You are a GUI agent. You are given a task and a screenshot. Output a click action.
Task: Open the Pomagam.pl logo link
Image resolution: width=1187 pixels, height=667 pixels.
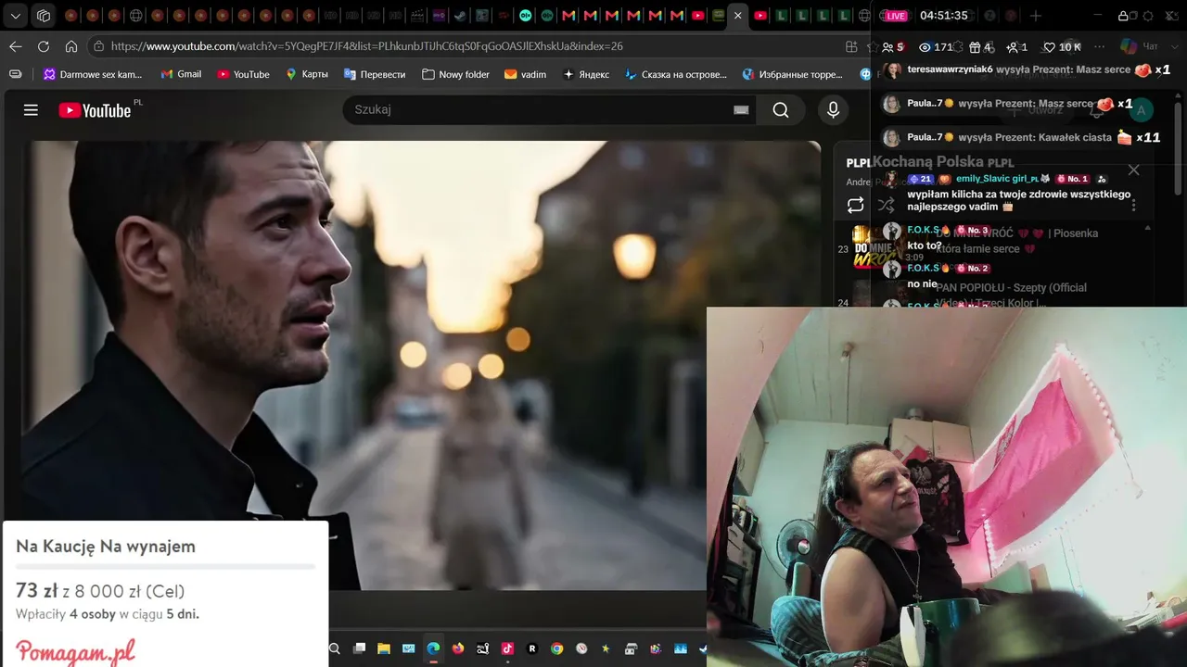[76, 651]
